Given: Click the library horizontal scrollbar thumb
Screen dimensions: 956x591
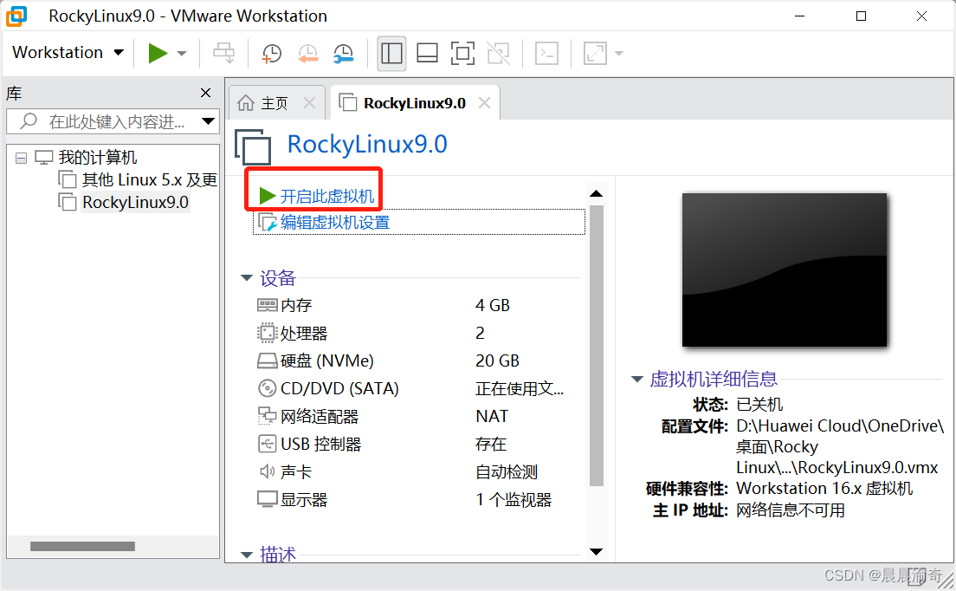Looking at the screenshot, I should [82, 547].
